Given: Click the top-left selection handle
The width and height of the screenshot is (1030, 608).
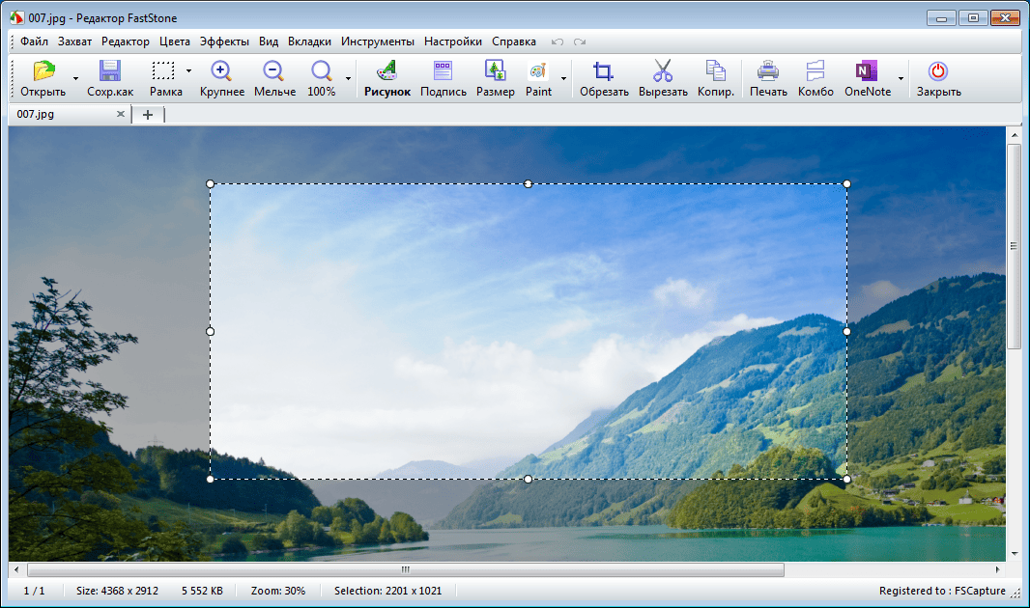Looking at the screenshot, I should (211, 184).
